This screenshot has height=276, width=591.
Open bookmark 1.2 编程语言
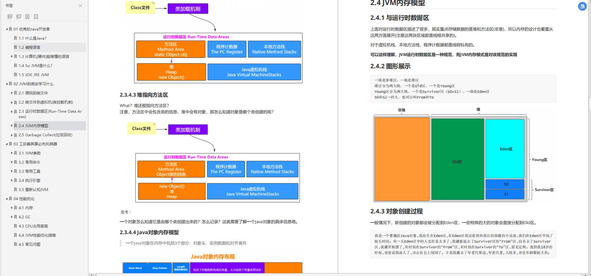click(29, 47)
